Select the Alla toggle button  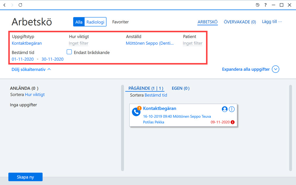tap(79, 22)
